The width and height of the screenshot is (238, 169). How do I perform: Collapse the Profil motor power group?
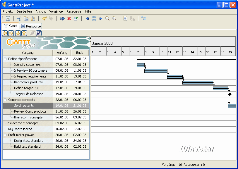click(x=5, y=135)
